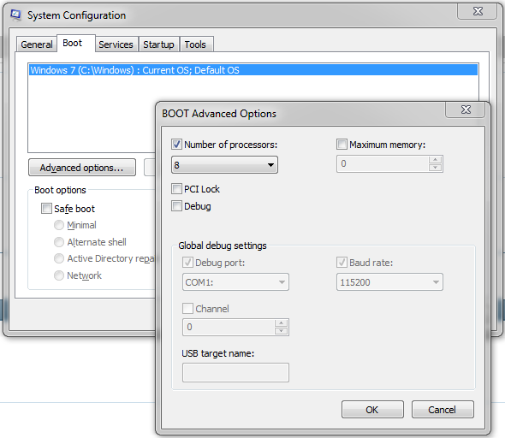This screenshot has height=438, width=505.
Task: Open the COM1 debug port dropdown
Action: (x=235, y=282)
